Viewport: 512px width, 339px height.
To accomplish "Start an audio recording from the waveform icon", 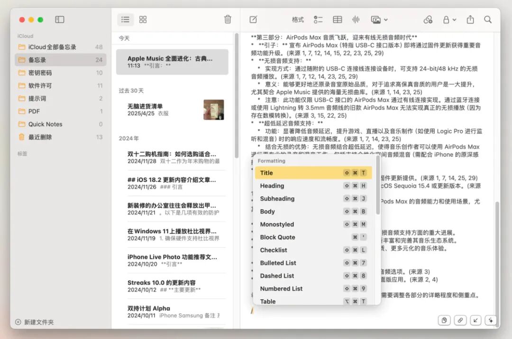I will click(x=356, y=20).
